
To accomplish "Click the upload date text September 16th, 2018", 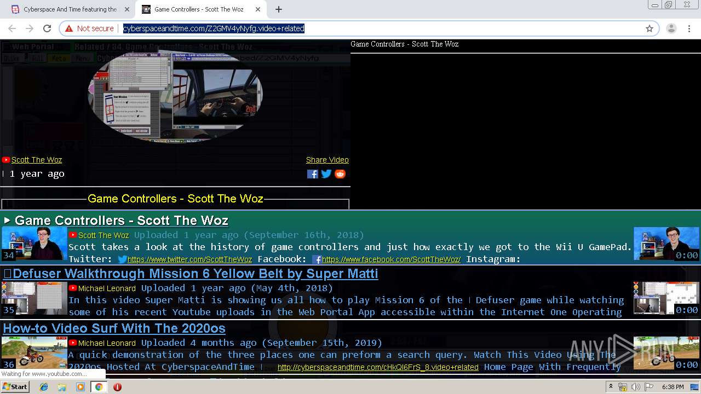I will (x=304, y=235).
